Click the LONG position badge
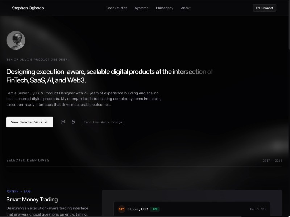Viewport: 290px width, 217px height. (x=154, y=209)
